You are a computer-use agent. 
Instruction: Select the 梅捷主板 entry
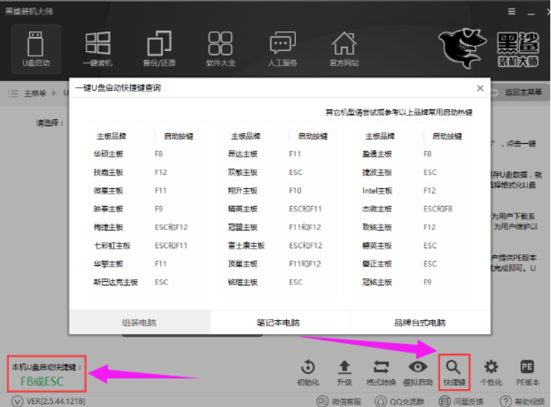tap(109, 227)
